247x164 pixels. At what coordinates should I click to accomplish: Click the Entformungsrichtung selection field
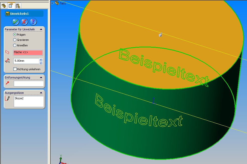(x=29, y=84)
